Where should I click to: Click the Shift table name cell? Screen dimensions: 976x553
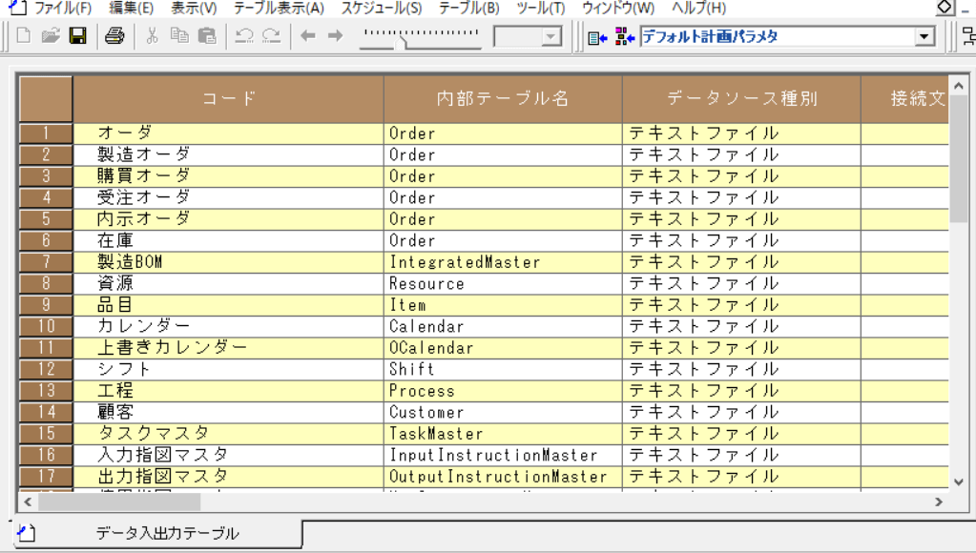503,369
